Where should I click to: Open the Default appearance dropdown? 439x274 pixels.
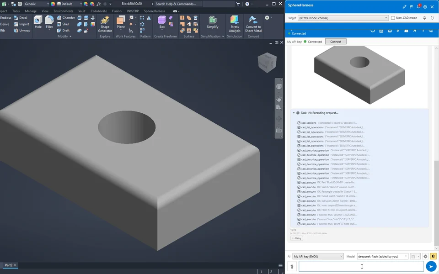[70, 4]
